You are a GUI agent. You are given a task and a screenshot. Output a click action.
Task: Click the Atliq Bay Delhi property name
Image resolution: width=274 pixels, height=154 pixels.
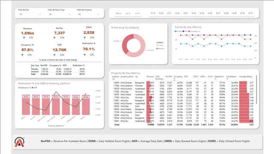click(125, 107)
